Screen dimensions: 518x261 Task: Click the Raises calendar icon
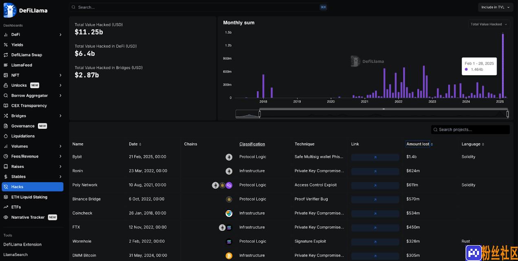click(x=6, y=167)
